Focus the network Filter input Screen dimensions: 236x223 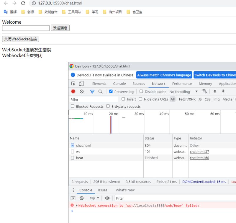pos(94,99)
